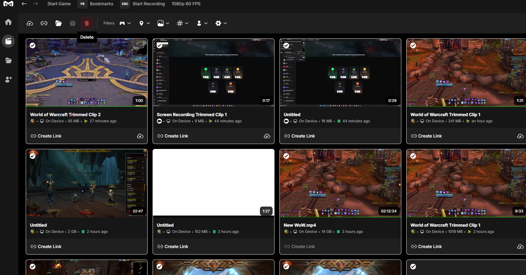Deselect the 22:47 Untitled clip checkmark
The width and height of the screenshot is (526, 275).
tap(33, 156)
